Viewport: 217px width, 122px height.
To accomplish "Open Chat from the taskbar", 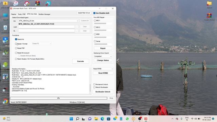I will tap(90, 119).
